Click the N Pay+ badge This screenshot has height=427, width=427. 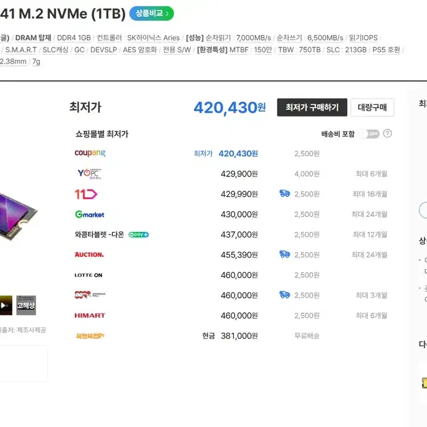click(x=138, y=234)
